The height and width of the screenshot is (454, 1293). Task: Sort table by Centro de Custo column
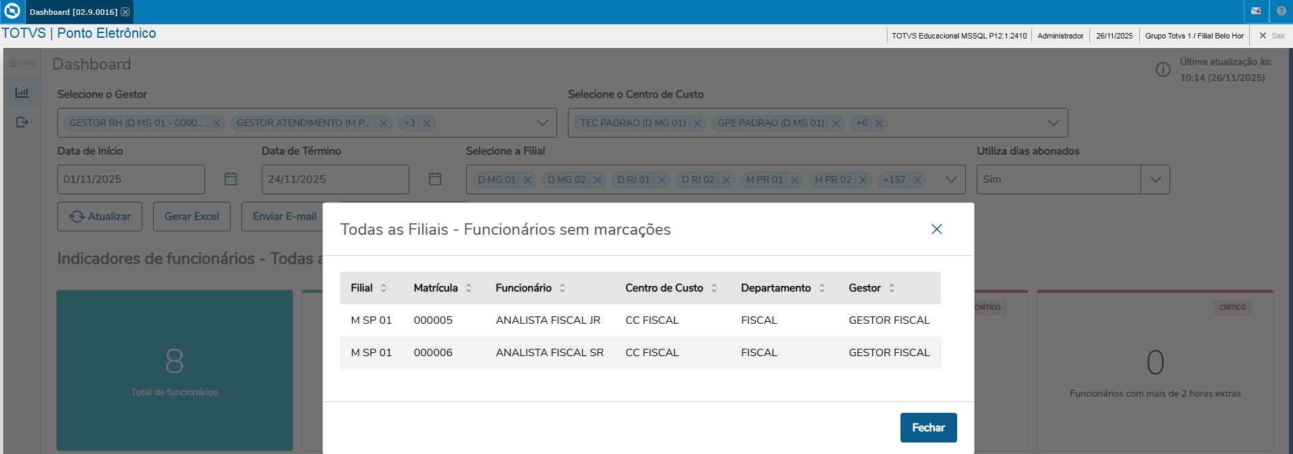(x=714, y=288)
